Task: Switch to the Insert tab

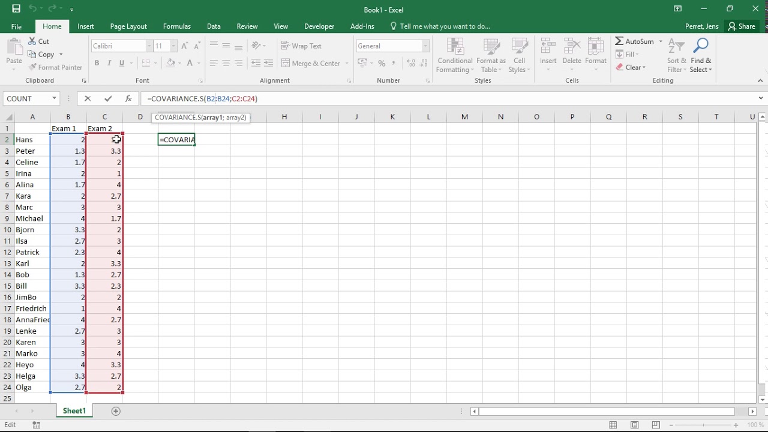Action: [x=86, y=26]
